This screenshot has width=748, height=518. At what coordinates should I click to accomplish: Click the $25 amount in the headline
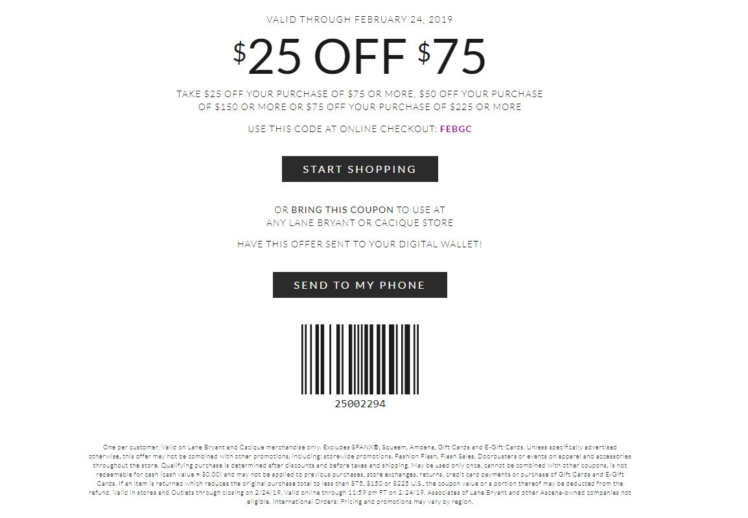[x=267, y=57]
